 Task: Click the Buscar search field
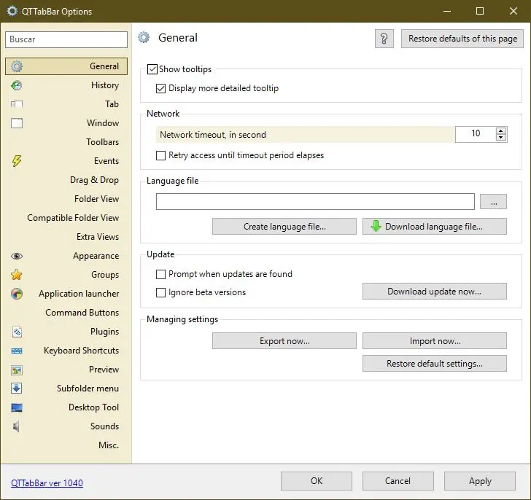[66, 39]
